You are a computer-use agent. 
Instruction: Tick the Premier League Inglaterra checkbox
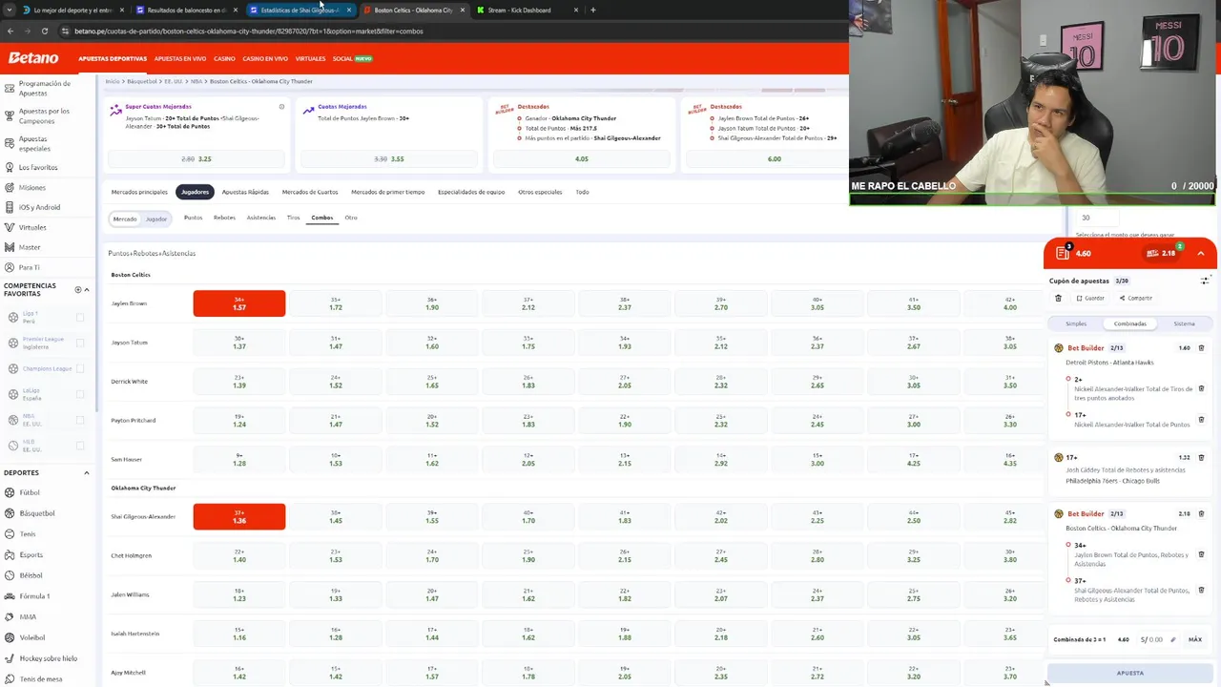point(80,343)
